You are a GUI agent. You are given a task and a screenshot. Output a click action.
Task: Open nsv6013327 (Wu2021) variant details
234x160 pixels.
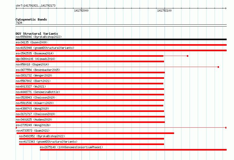(31, 86)
